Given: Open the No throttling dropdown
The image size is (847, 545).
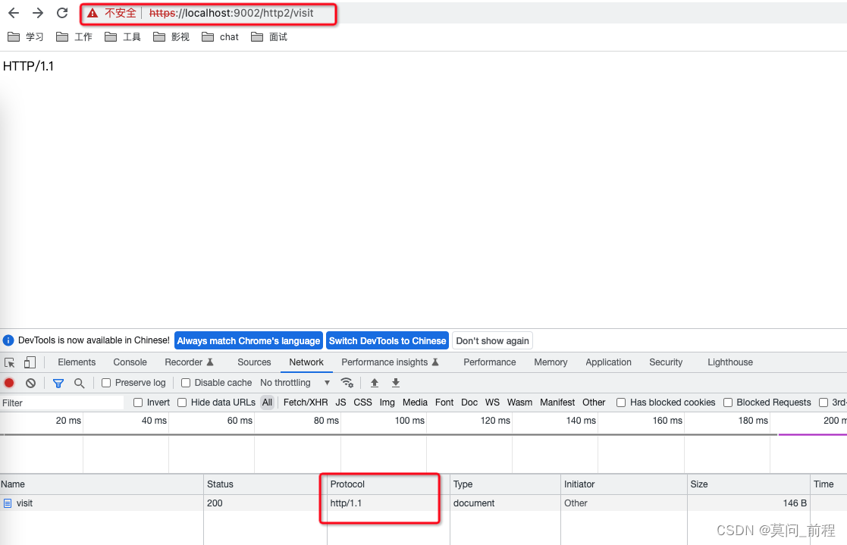Looking at the screenshot, I should click(x=296, y=383).
